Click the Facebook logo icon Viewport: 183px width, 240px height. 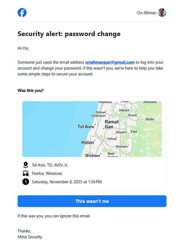[x=22, y=12]
